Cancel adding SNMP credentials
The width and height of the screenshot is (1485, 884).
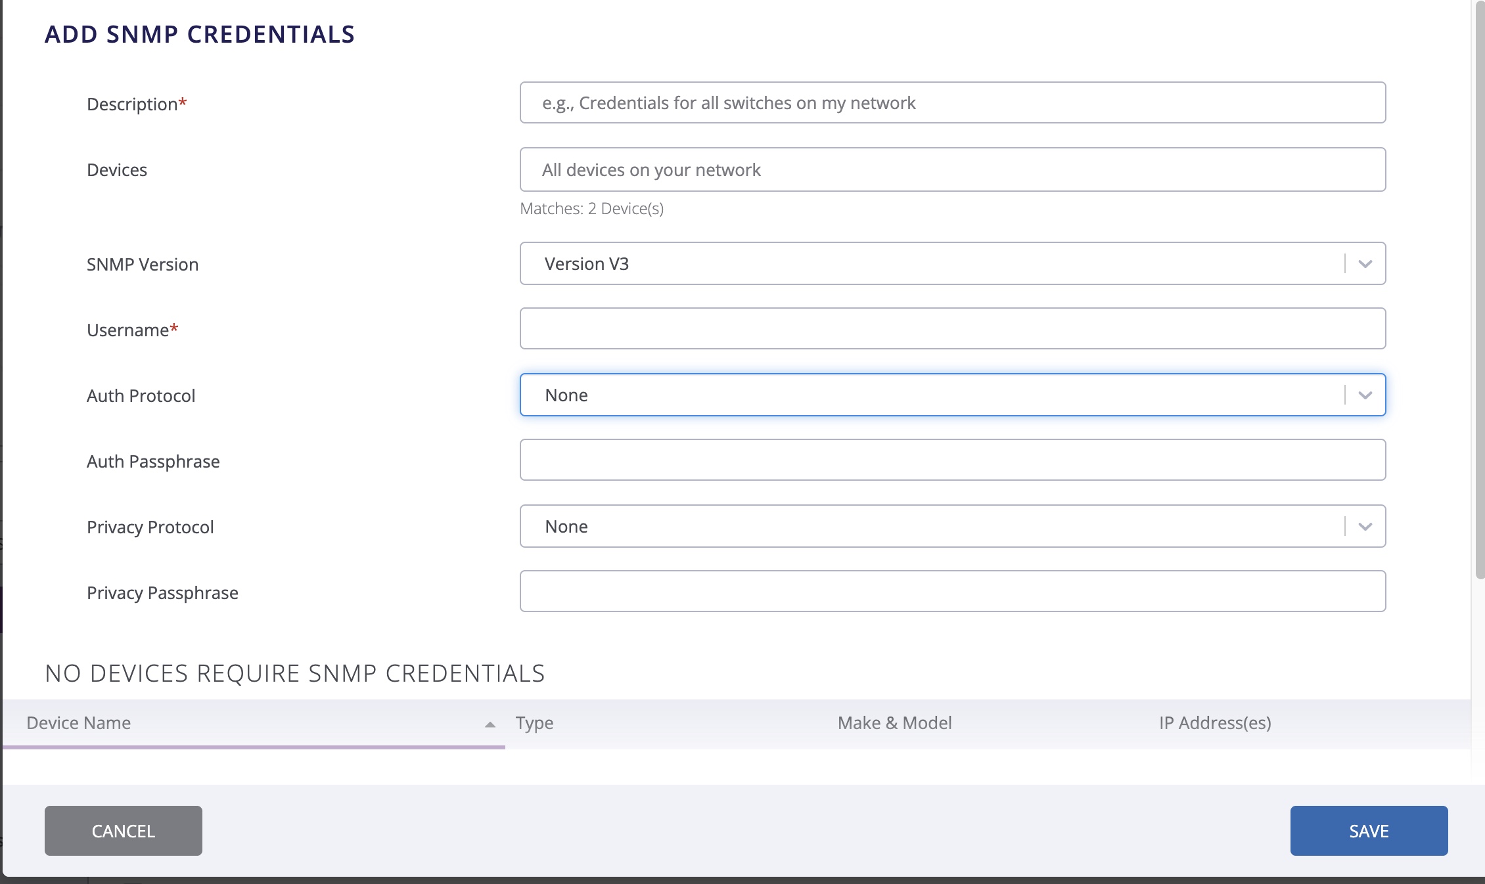(122, 830)
